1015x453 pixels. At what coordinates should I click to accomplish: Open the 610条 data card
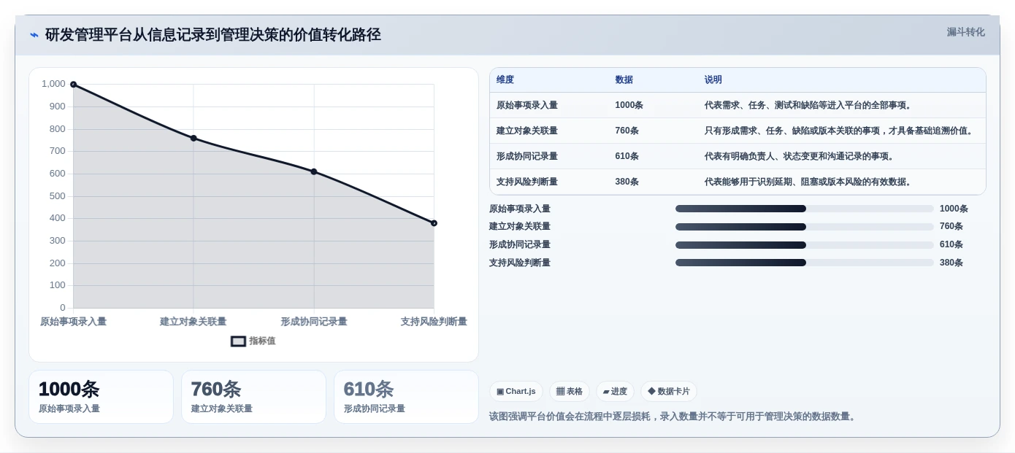[406, 397]
